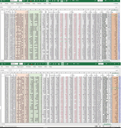Viewport: 122px width, 128px height.
Task: Click AutoSum sigma icon in lower window
Action: pyautogui.click(x=65, y=64)
